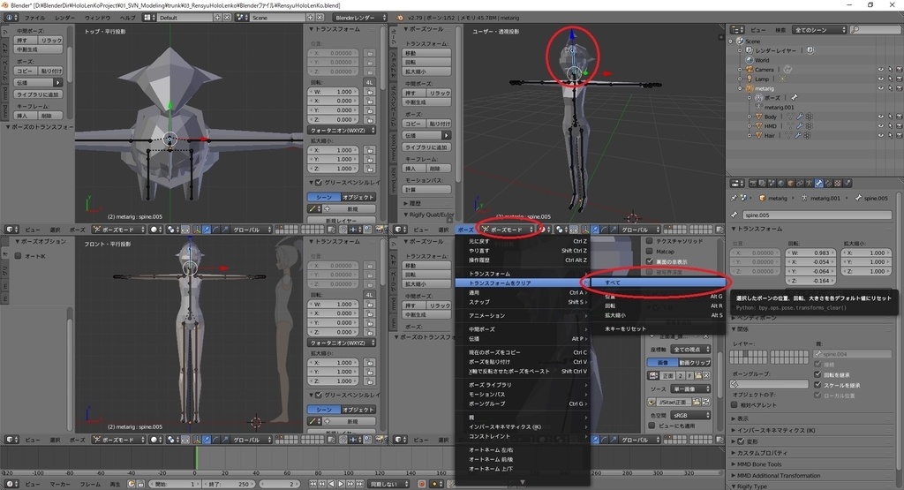Enable 相対ペアレント checkbox
904x490 pixels.
(734, 404)
